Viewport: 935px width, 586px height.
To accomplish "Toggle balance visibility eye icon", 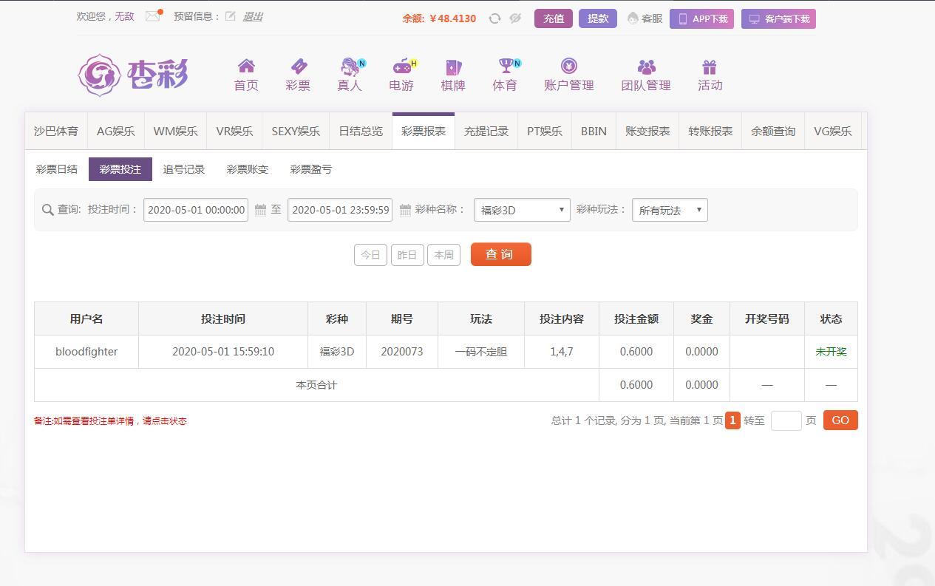I will point(515,18).
